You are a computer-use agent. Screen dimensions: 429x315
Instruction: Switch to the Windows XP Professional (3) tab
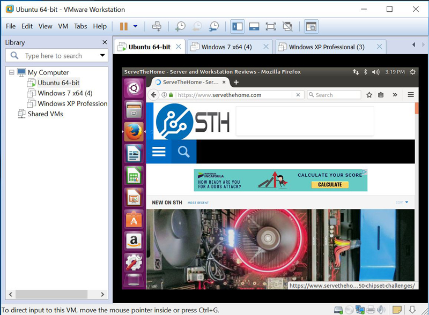(x=327, y=47)
